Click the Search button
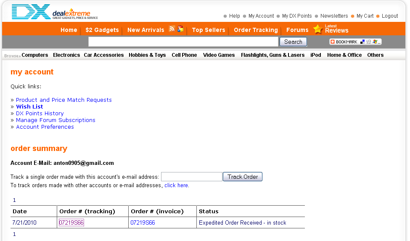 point(293,42)
